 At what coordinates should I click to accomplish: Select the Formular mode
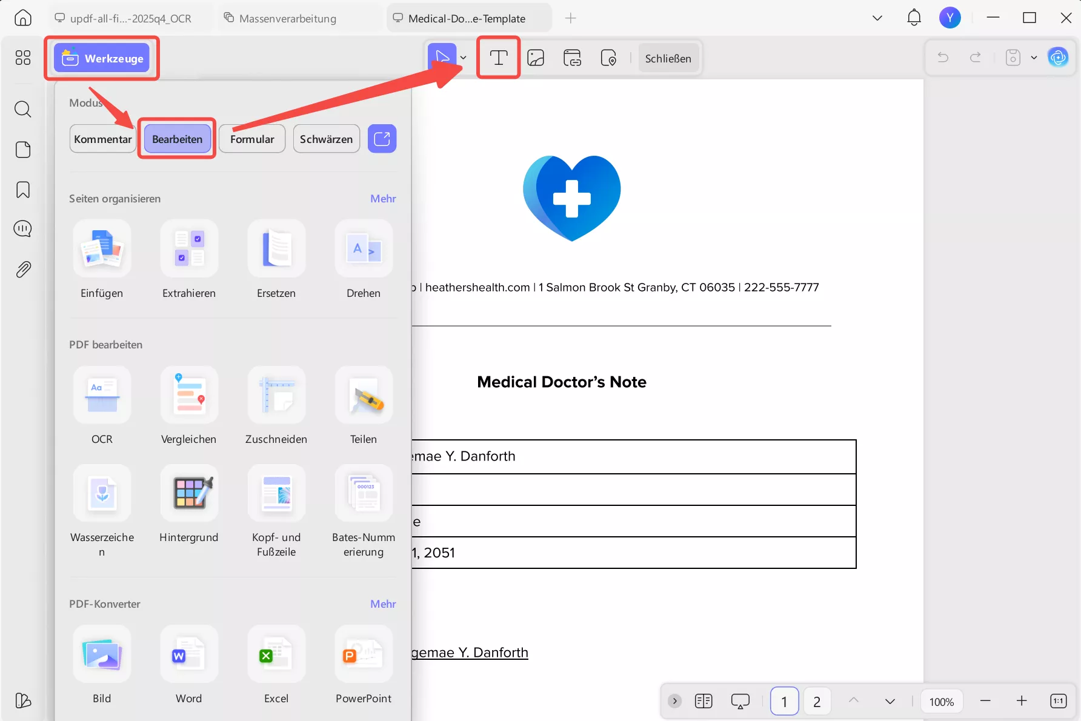tap(252, 139)
